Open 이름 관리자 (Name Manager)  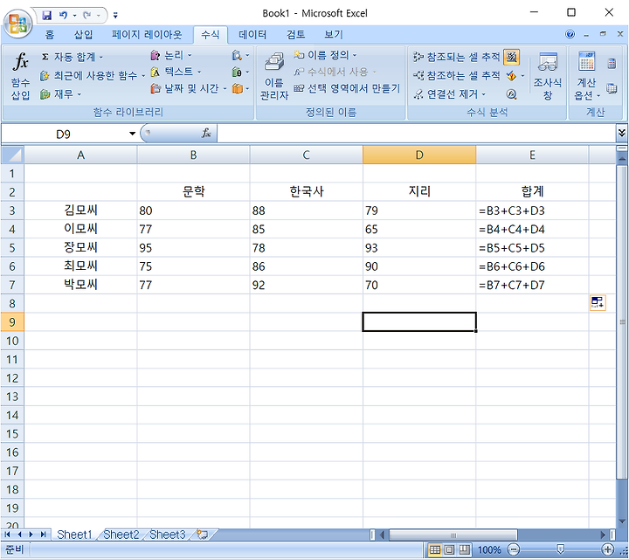click(x=274, y=76)
